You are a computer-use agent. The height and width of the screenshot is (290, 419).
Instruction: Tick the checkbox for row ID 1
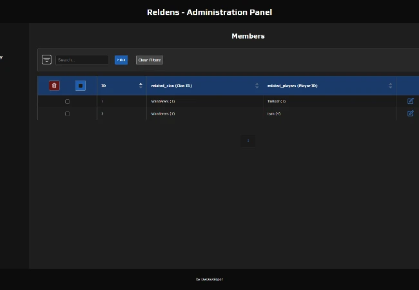(67, 101)
